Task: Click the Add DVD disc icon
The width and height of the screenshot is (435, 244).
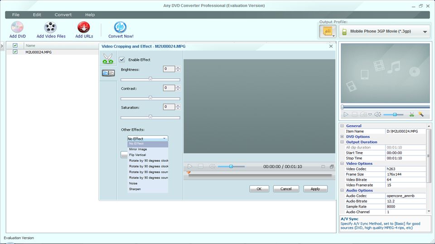Action: [17, 27]
